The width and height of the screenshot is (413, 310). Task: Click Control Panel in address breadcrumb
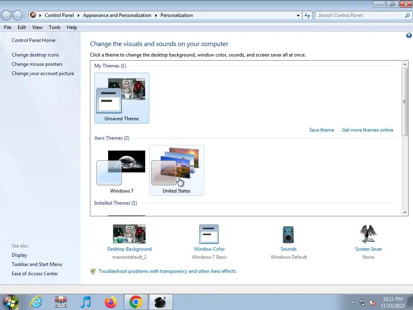pos(59,15)
